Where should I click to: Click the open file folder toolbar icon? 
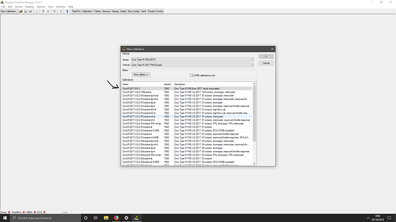click(21, 11)
